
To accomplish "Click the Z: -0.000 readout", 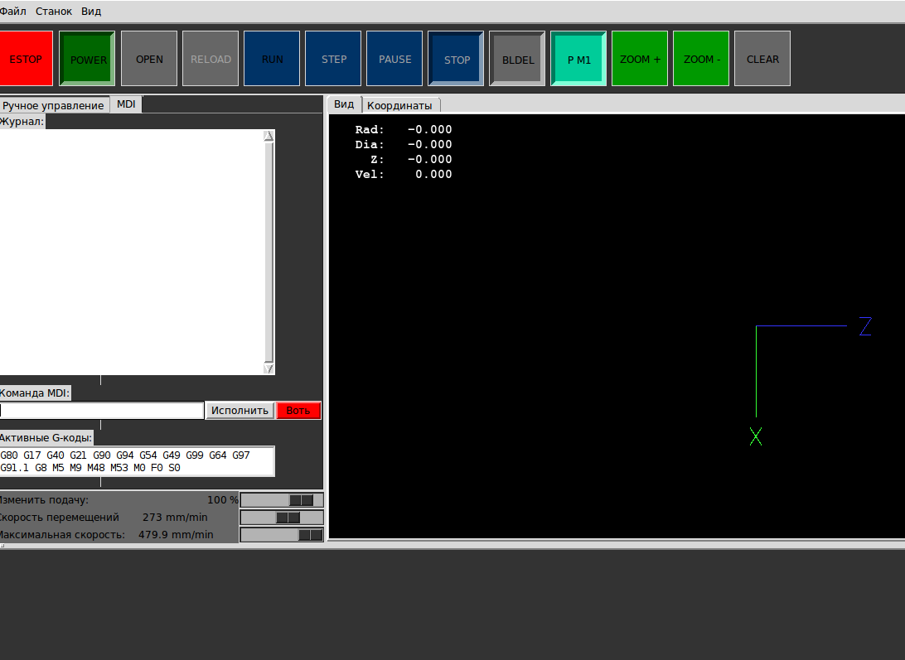I will coord(411,159).
